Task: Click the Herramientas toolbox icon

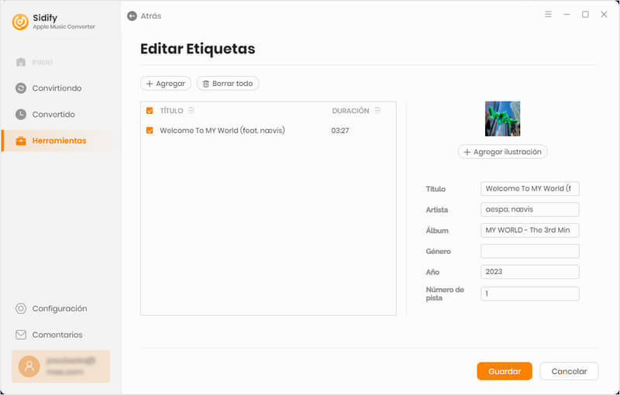Action: (21, 141)
